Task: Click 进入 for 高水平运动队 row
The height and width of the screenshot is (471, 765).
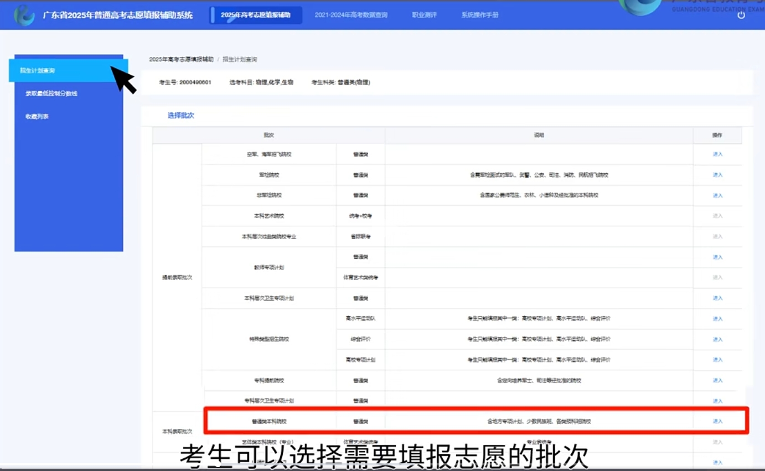Action: click(x=717, y=319)
